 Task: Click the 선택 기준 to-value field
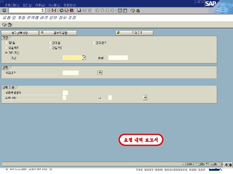(110, 98)
